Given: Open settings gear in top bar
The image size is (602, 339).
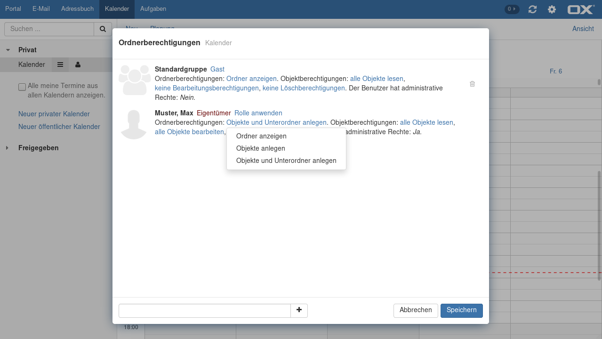Looking at the screenshot, I should click(552, 9).
